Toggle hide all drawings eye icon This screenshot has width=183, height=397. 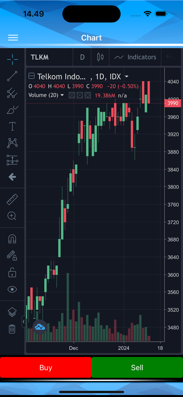click(x=12, y=289)
